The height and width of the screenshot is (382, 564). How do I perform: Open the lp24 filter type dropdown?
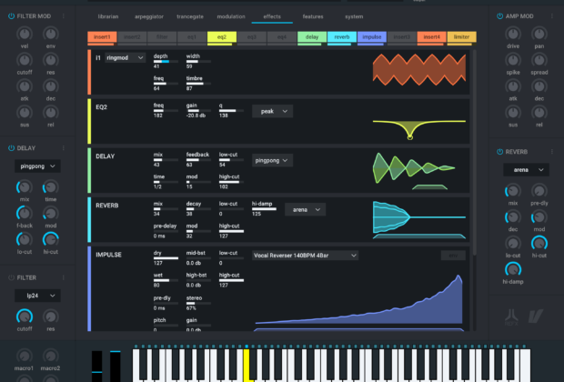pos(37,296)
